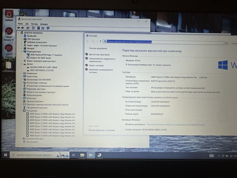This screenshot has height=178, width=237.
Task: Click the forward arrow in Device Manager toolbar
Action: (x=23, y=28)
